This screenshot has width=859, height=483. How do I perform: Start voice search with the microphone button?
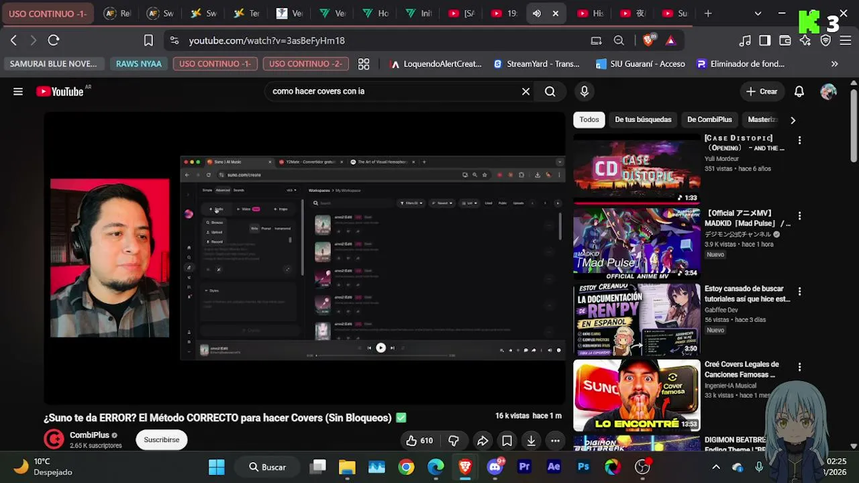point(585,91)
